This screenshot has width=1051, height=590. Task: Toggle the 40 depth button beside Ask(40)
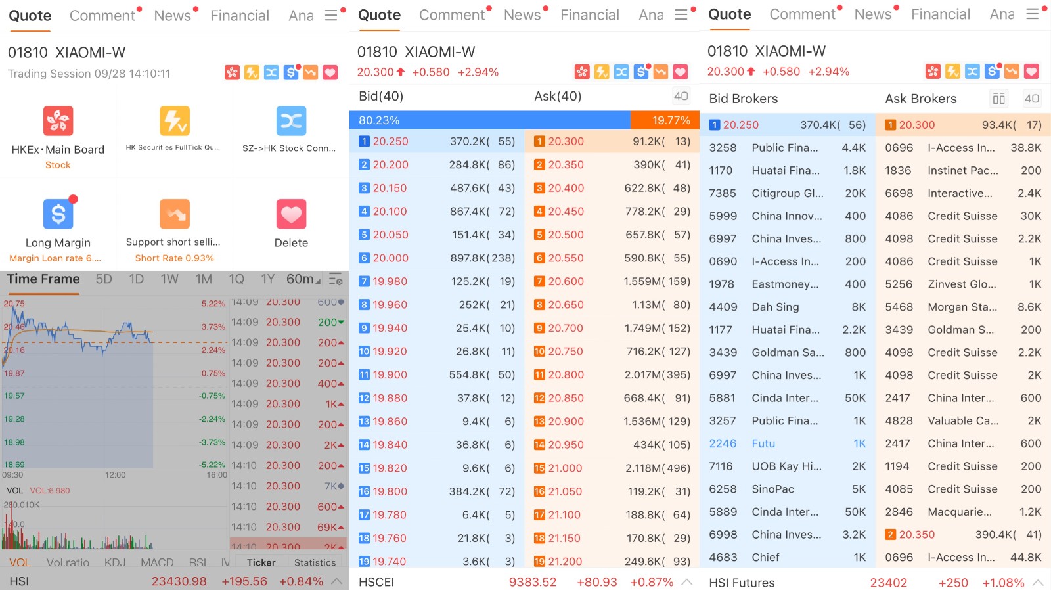[681, 97]
